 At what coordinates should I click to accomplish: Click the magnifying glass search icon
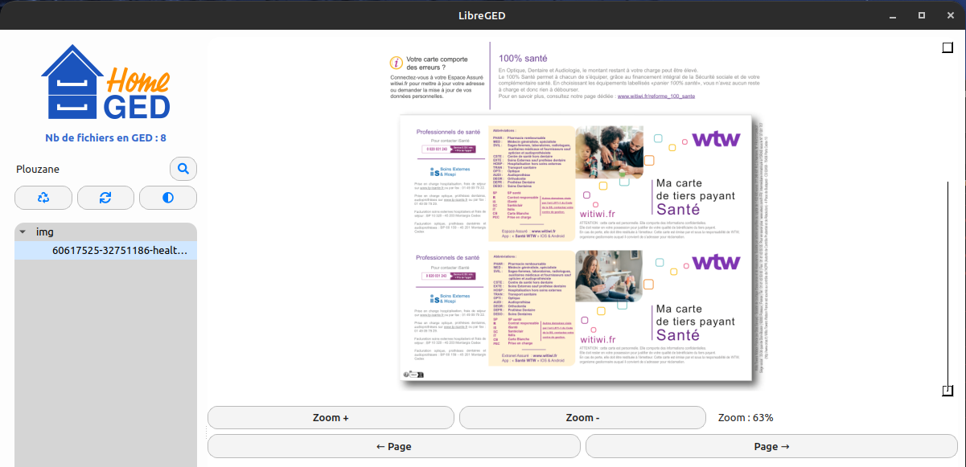[183, 169]
